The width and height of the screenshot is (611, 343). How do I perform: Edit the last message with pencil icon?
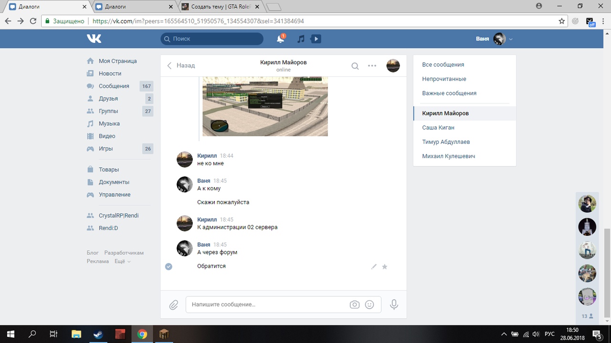click(x=374, y=267)
